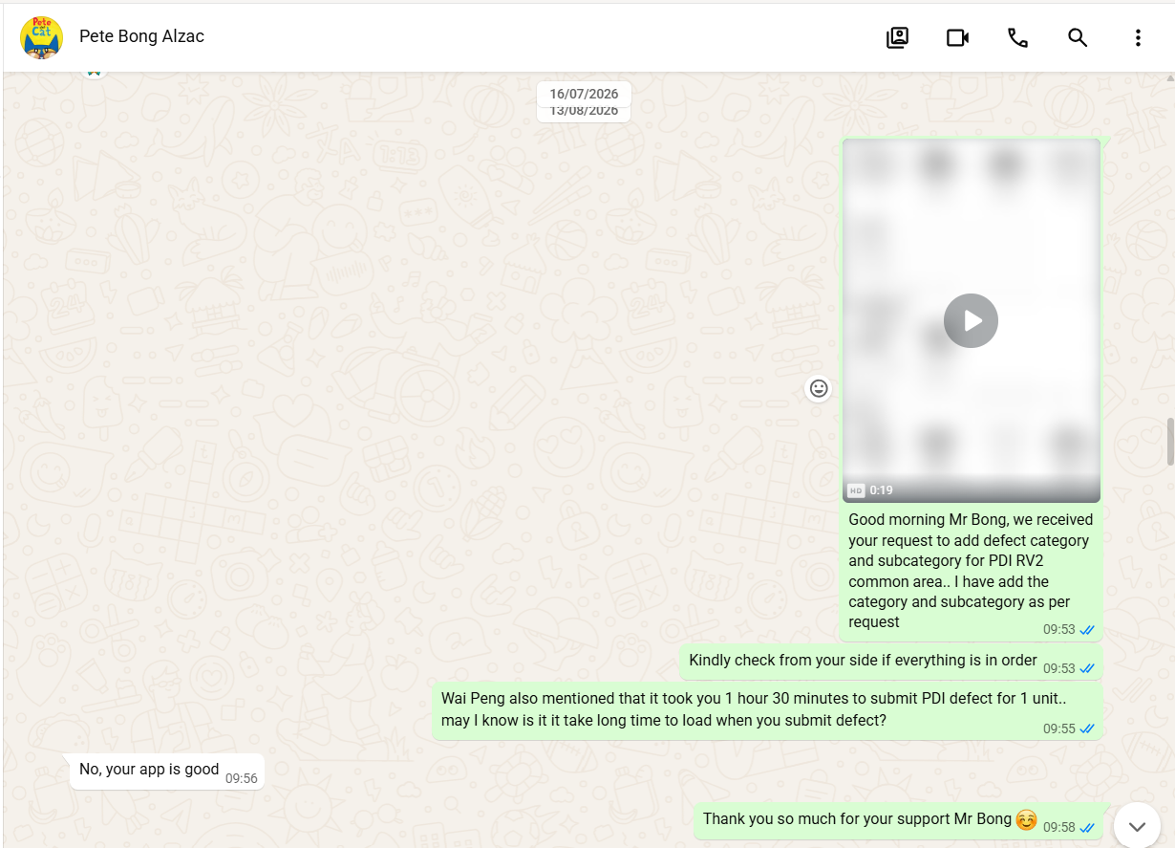Start a voice call
The image size is (1175, 848).
tap(1017, 37)
